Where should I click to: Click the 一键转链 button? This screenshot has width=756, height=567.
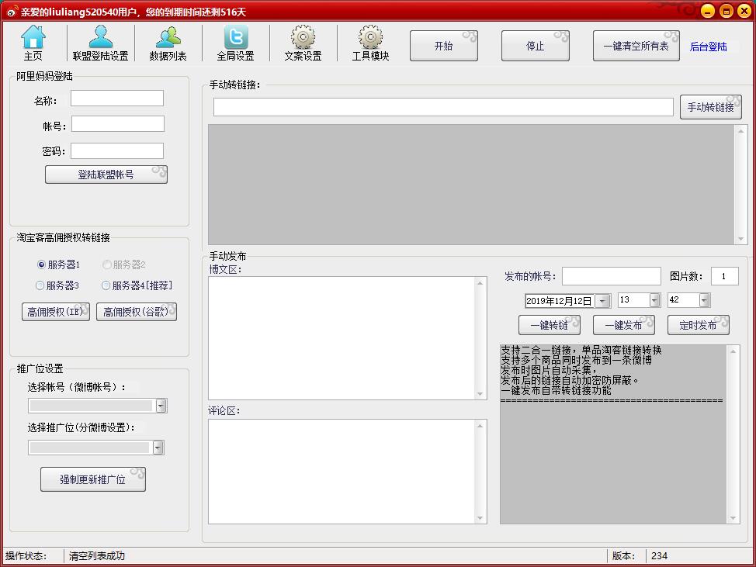pos(550,325)
